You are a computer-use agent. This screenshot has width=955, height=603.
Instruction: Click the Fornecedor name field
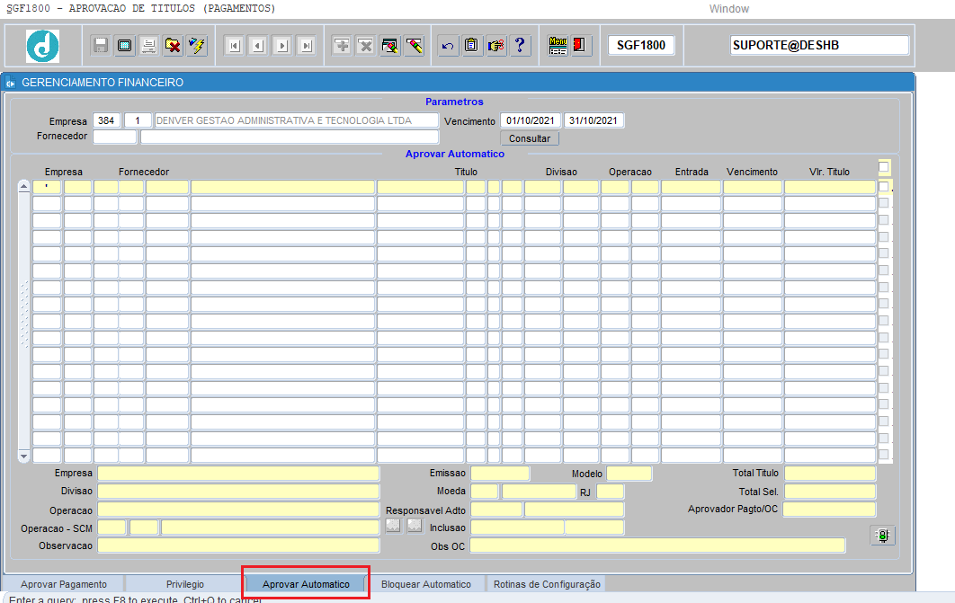click(290, 137)
